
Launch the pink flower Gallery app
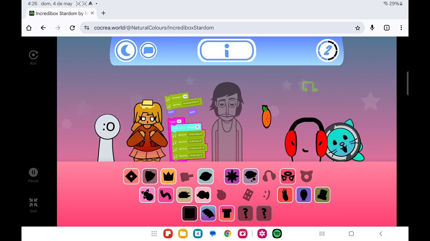tap(262, 234)
